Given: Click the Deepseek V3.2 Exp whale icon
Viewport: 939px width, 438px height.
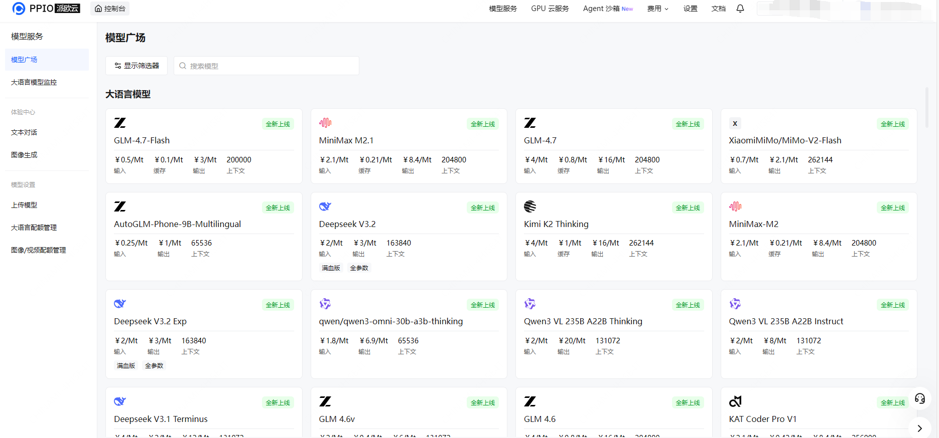Looking at the screenshot, I should tap(120, 304).
